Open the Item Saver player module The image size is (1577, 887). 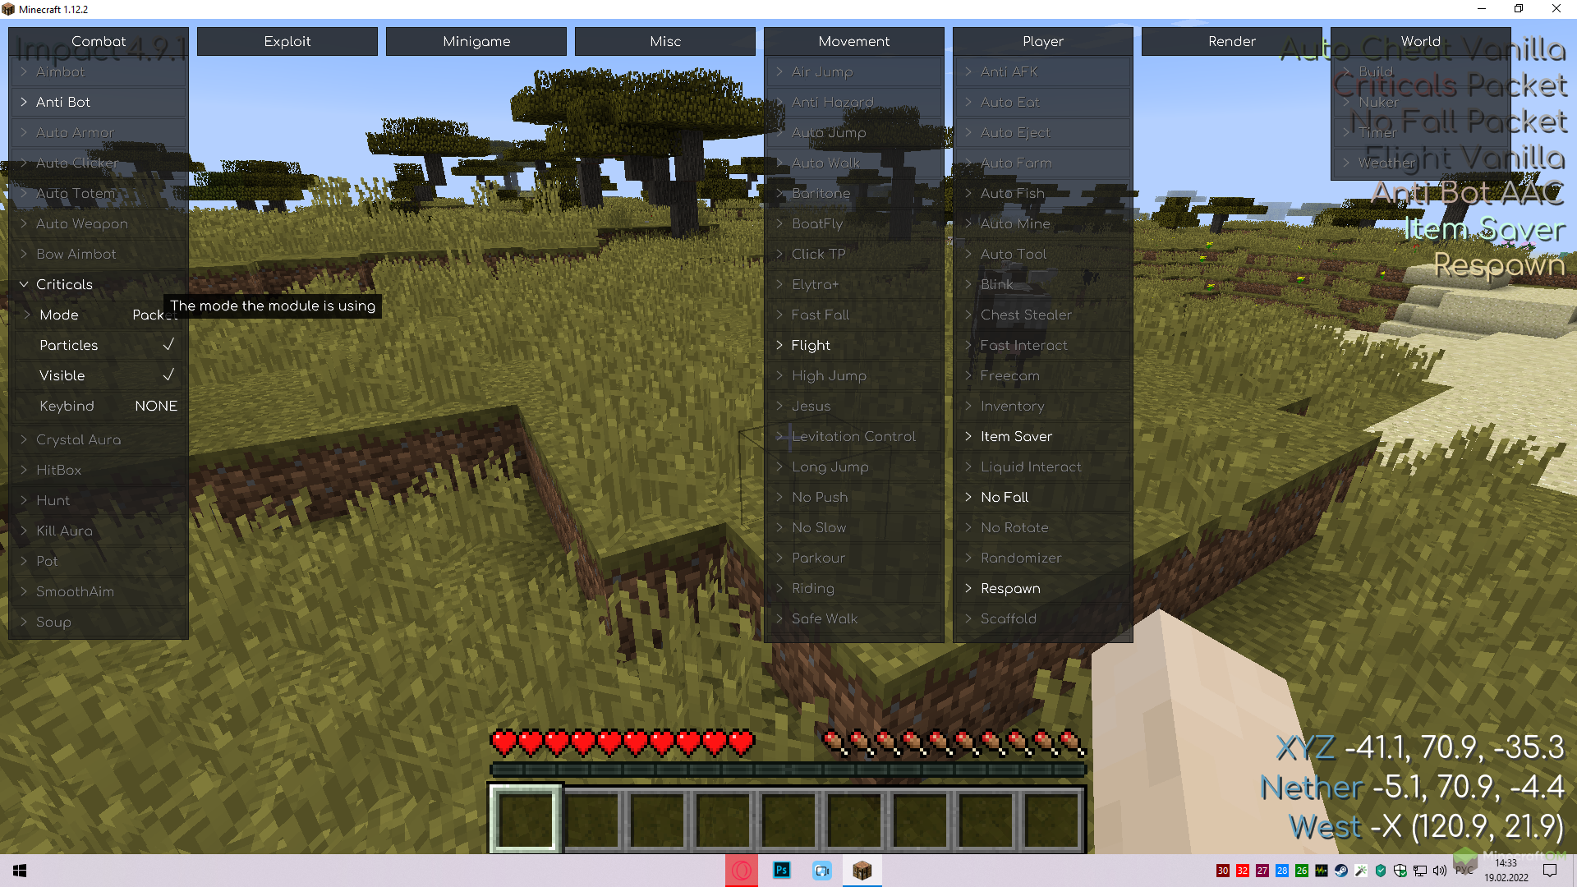pos(1017,435)
